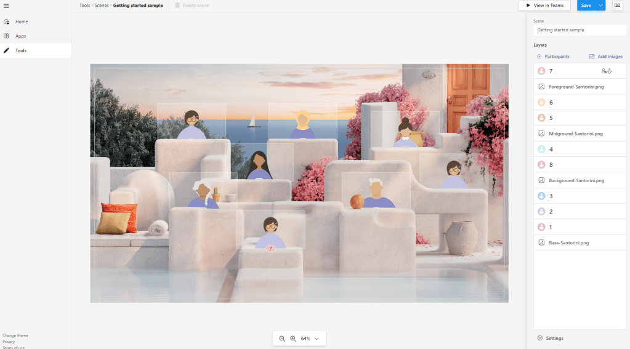Open the zoom percentage dropdown
The image size is (630, 349).
317,339
